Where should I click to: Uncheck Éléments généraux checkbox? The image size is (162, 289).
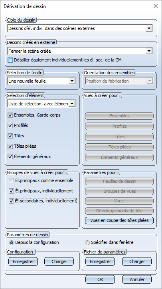click(10, 156)
